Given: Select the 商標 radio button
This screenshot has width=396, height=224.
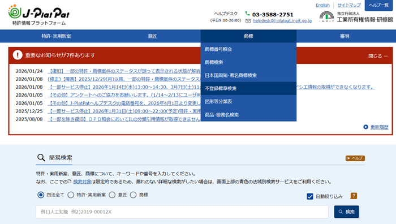Looking at the screenshot, I should (x=133, y=195).
